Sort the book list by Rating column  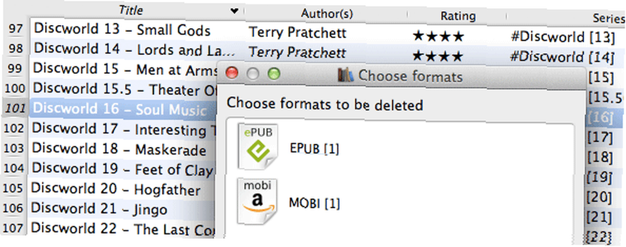click(458, 16)
